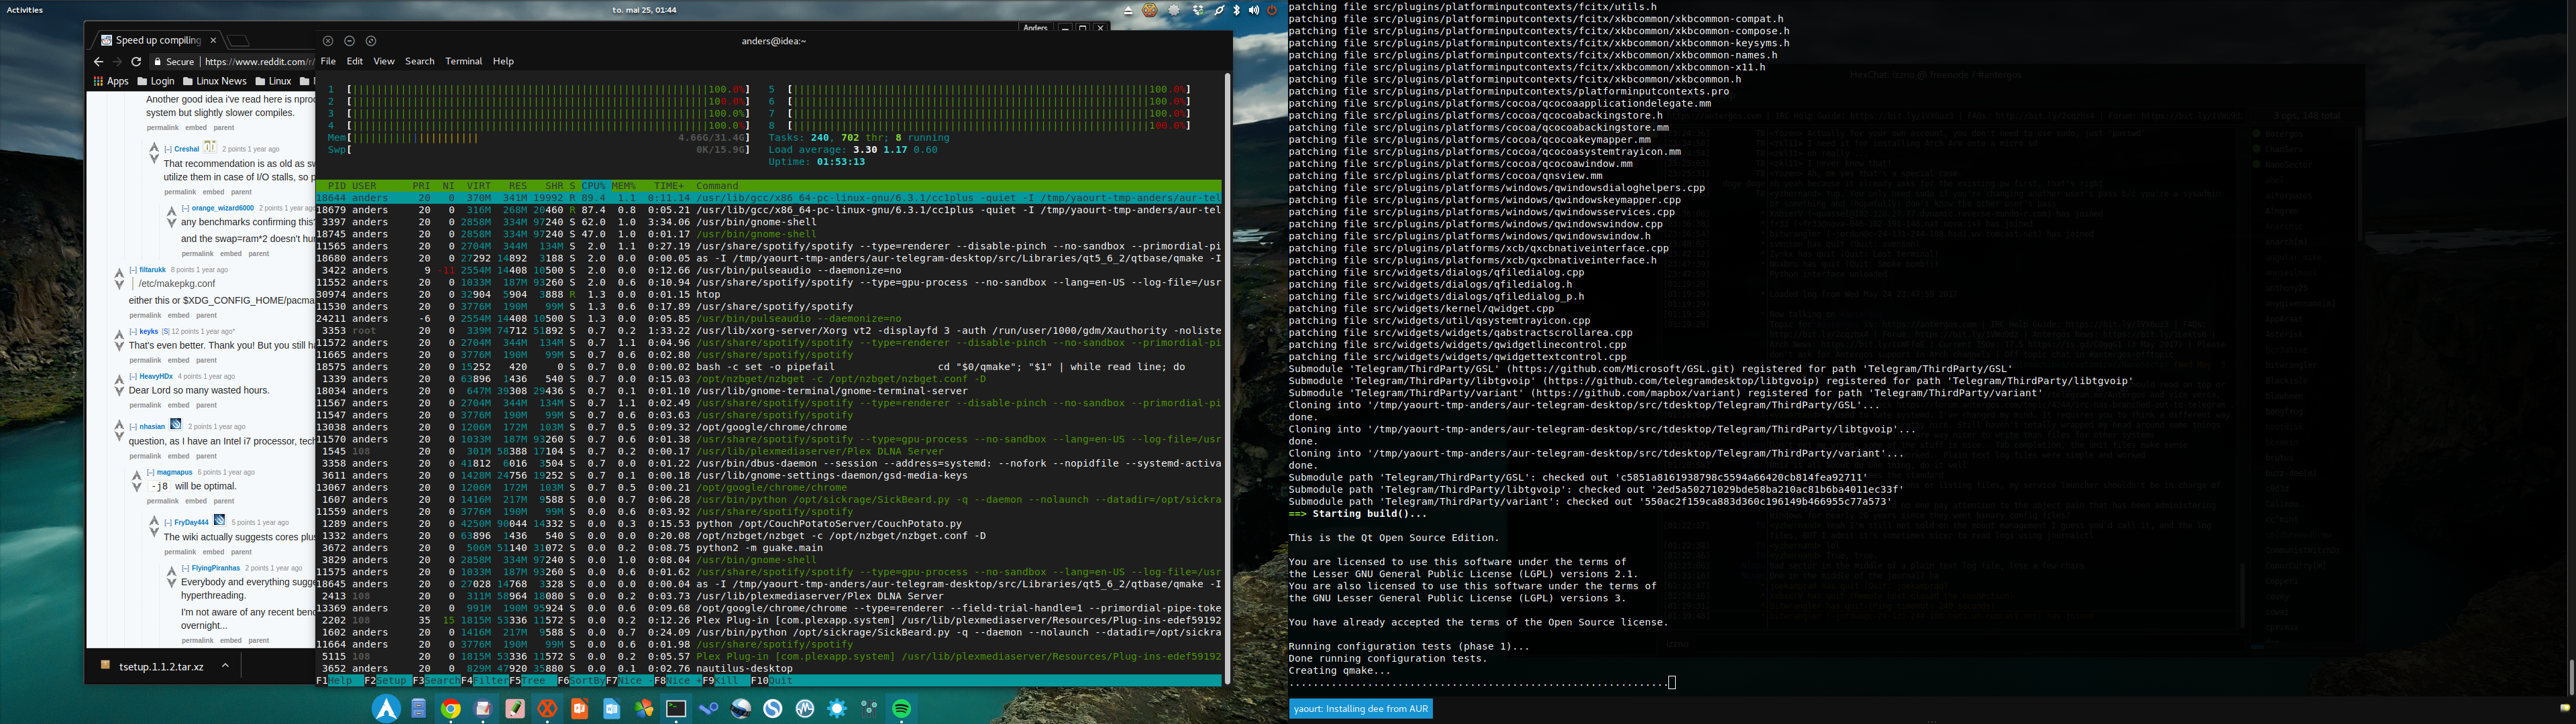Go back in Chrome
2576x724 pixels.
[x=98, y=62]
